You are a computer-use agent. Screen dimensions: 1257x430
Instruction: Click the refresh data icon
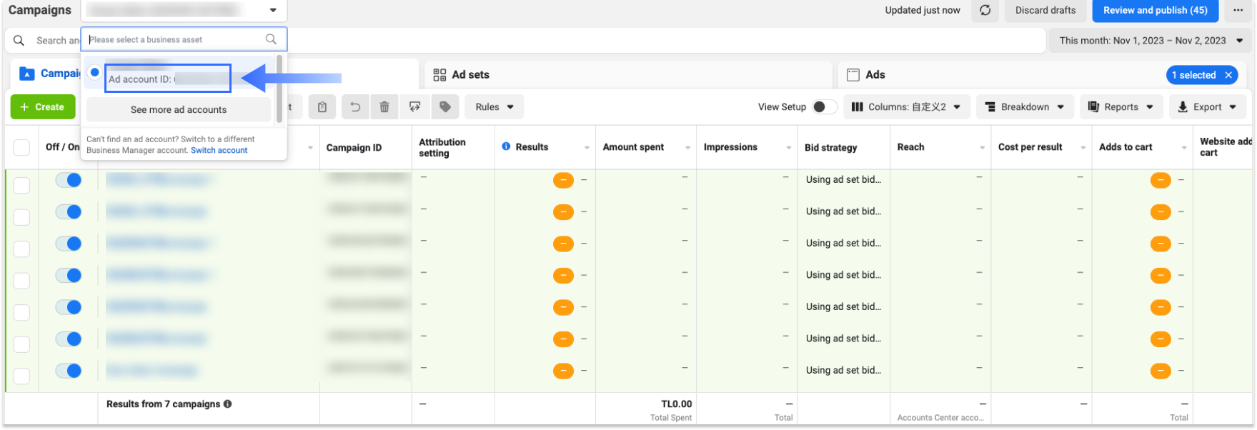point(985,10)
